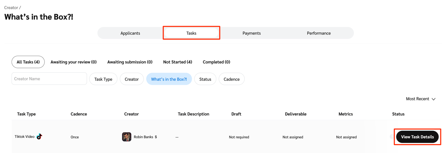Open the Creator filter pill
The height and width of the screenshot is (153, 442).
pos(132,79)
